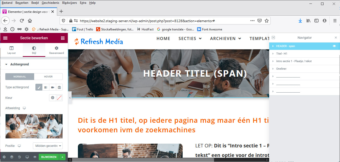Open the Positie dropdown Midden gecentreerd

[48, 146]
